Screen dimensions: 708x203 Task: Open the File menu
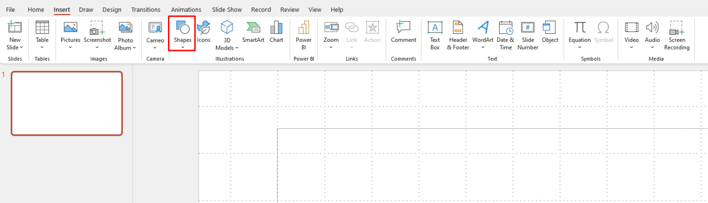pos(10,10)
